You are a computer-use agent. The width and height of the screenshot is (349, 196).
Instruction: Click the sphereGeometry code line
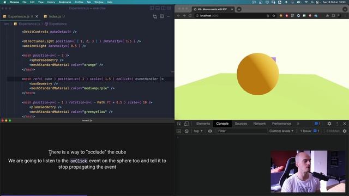tap(46, 60)
